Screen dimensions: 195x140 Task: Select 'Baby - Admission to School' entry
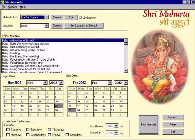coord(63,40)
